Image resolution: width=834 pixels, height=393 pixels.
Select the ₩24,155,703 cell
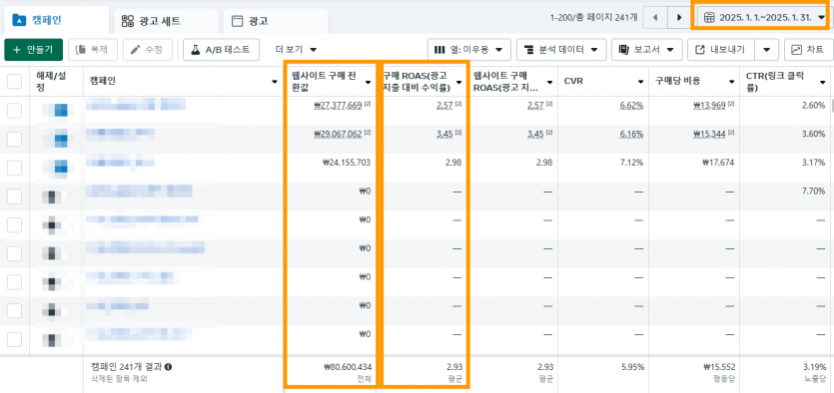click(347, 163)
